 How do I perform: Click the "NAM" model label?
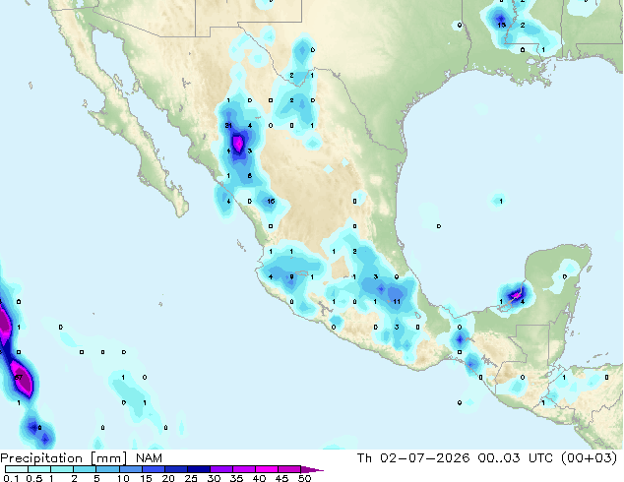(149, 458)
